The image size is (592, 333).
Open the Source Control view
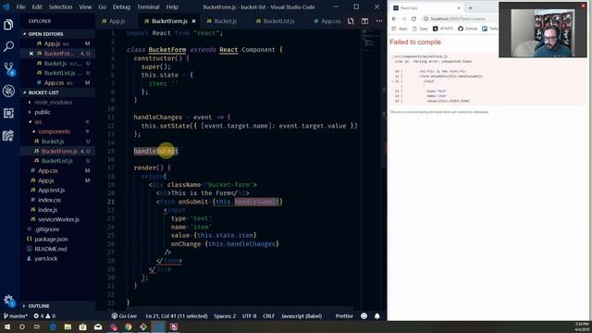pyautogui.click(x=8, y=68)
